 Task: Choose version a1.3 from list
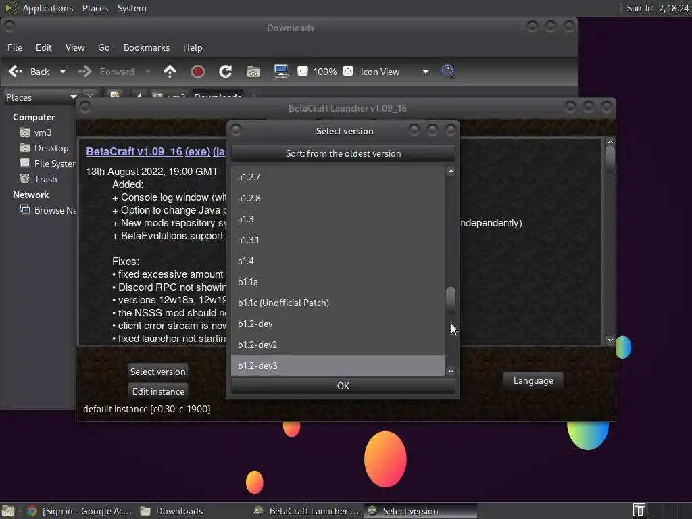(338, 219)
